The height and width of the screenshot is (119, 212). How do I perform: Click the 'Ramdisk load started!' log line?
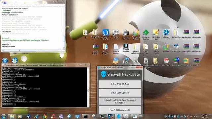click(10, 15)
